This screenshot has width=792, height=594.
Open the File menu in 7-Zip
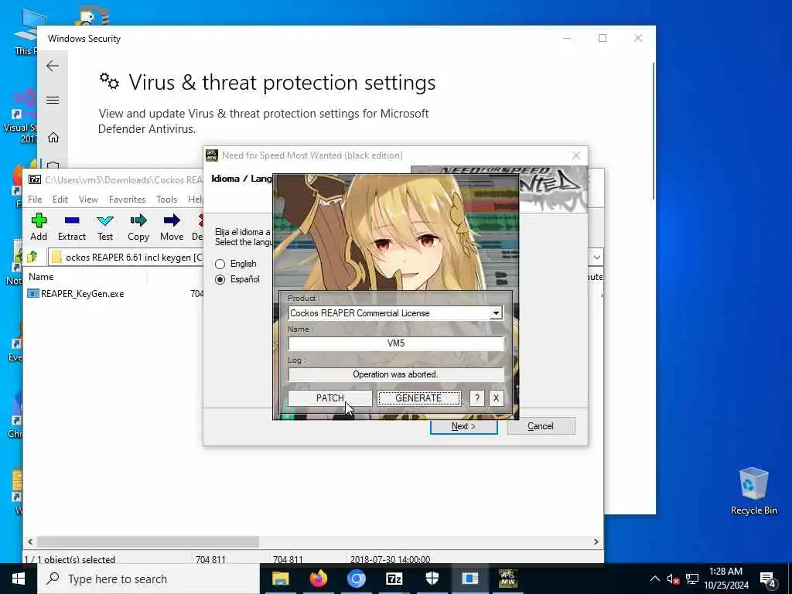point(35,200)
